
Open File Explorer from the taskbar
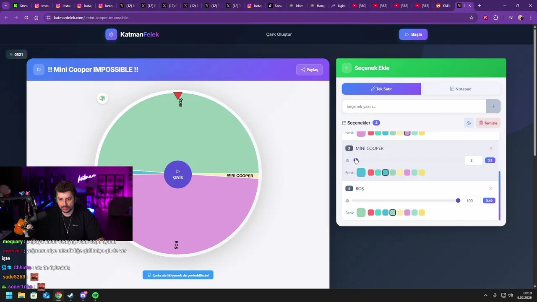pyautogui.click(x=21, y=295)
